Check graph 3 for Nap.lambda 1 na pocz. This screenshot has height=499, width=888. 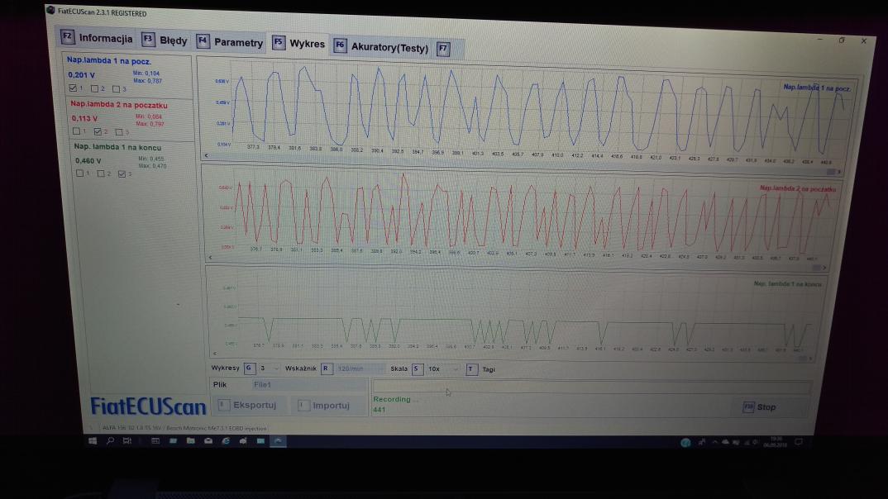pos(116,89)
